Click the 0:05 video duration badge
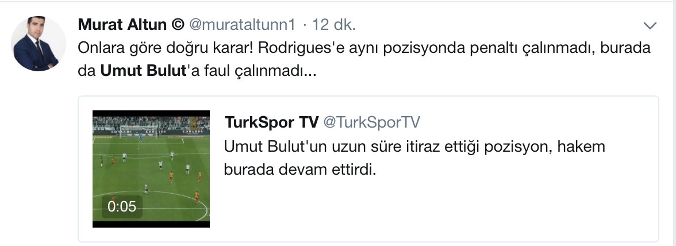The image size is (676, 246). [x=122, y=207]
